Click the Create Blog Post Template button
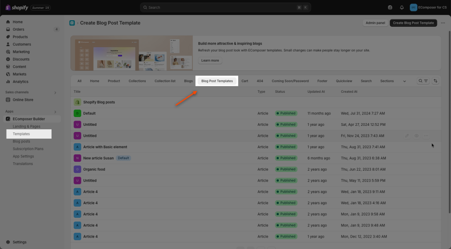The height and width of the screenshot is (249, 451). point(413,23)
